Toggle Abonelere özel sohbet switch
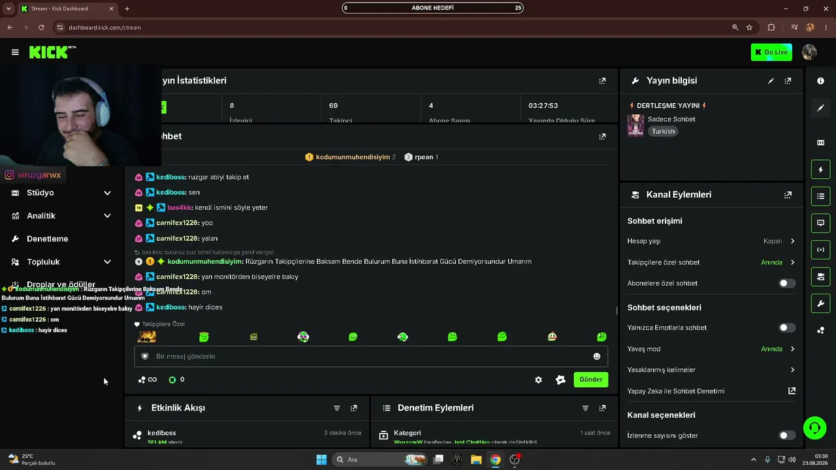Screen dimensions: 836x470 click(787, 283)
